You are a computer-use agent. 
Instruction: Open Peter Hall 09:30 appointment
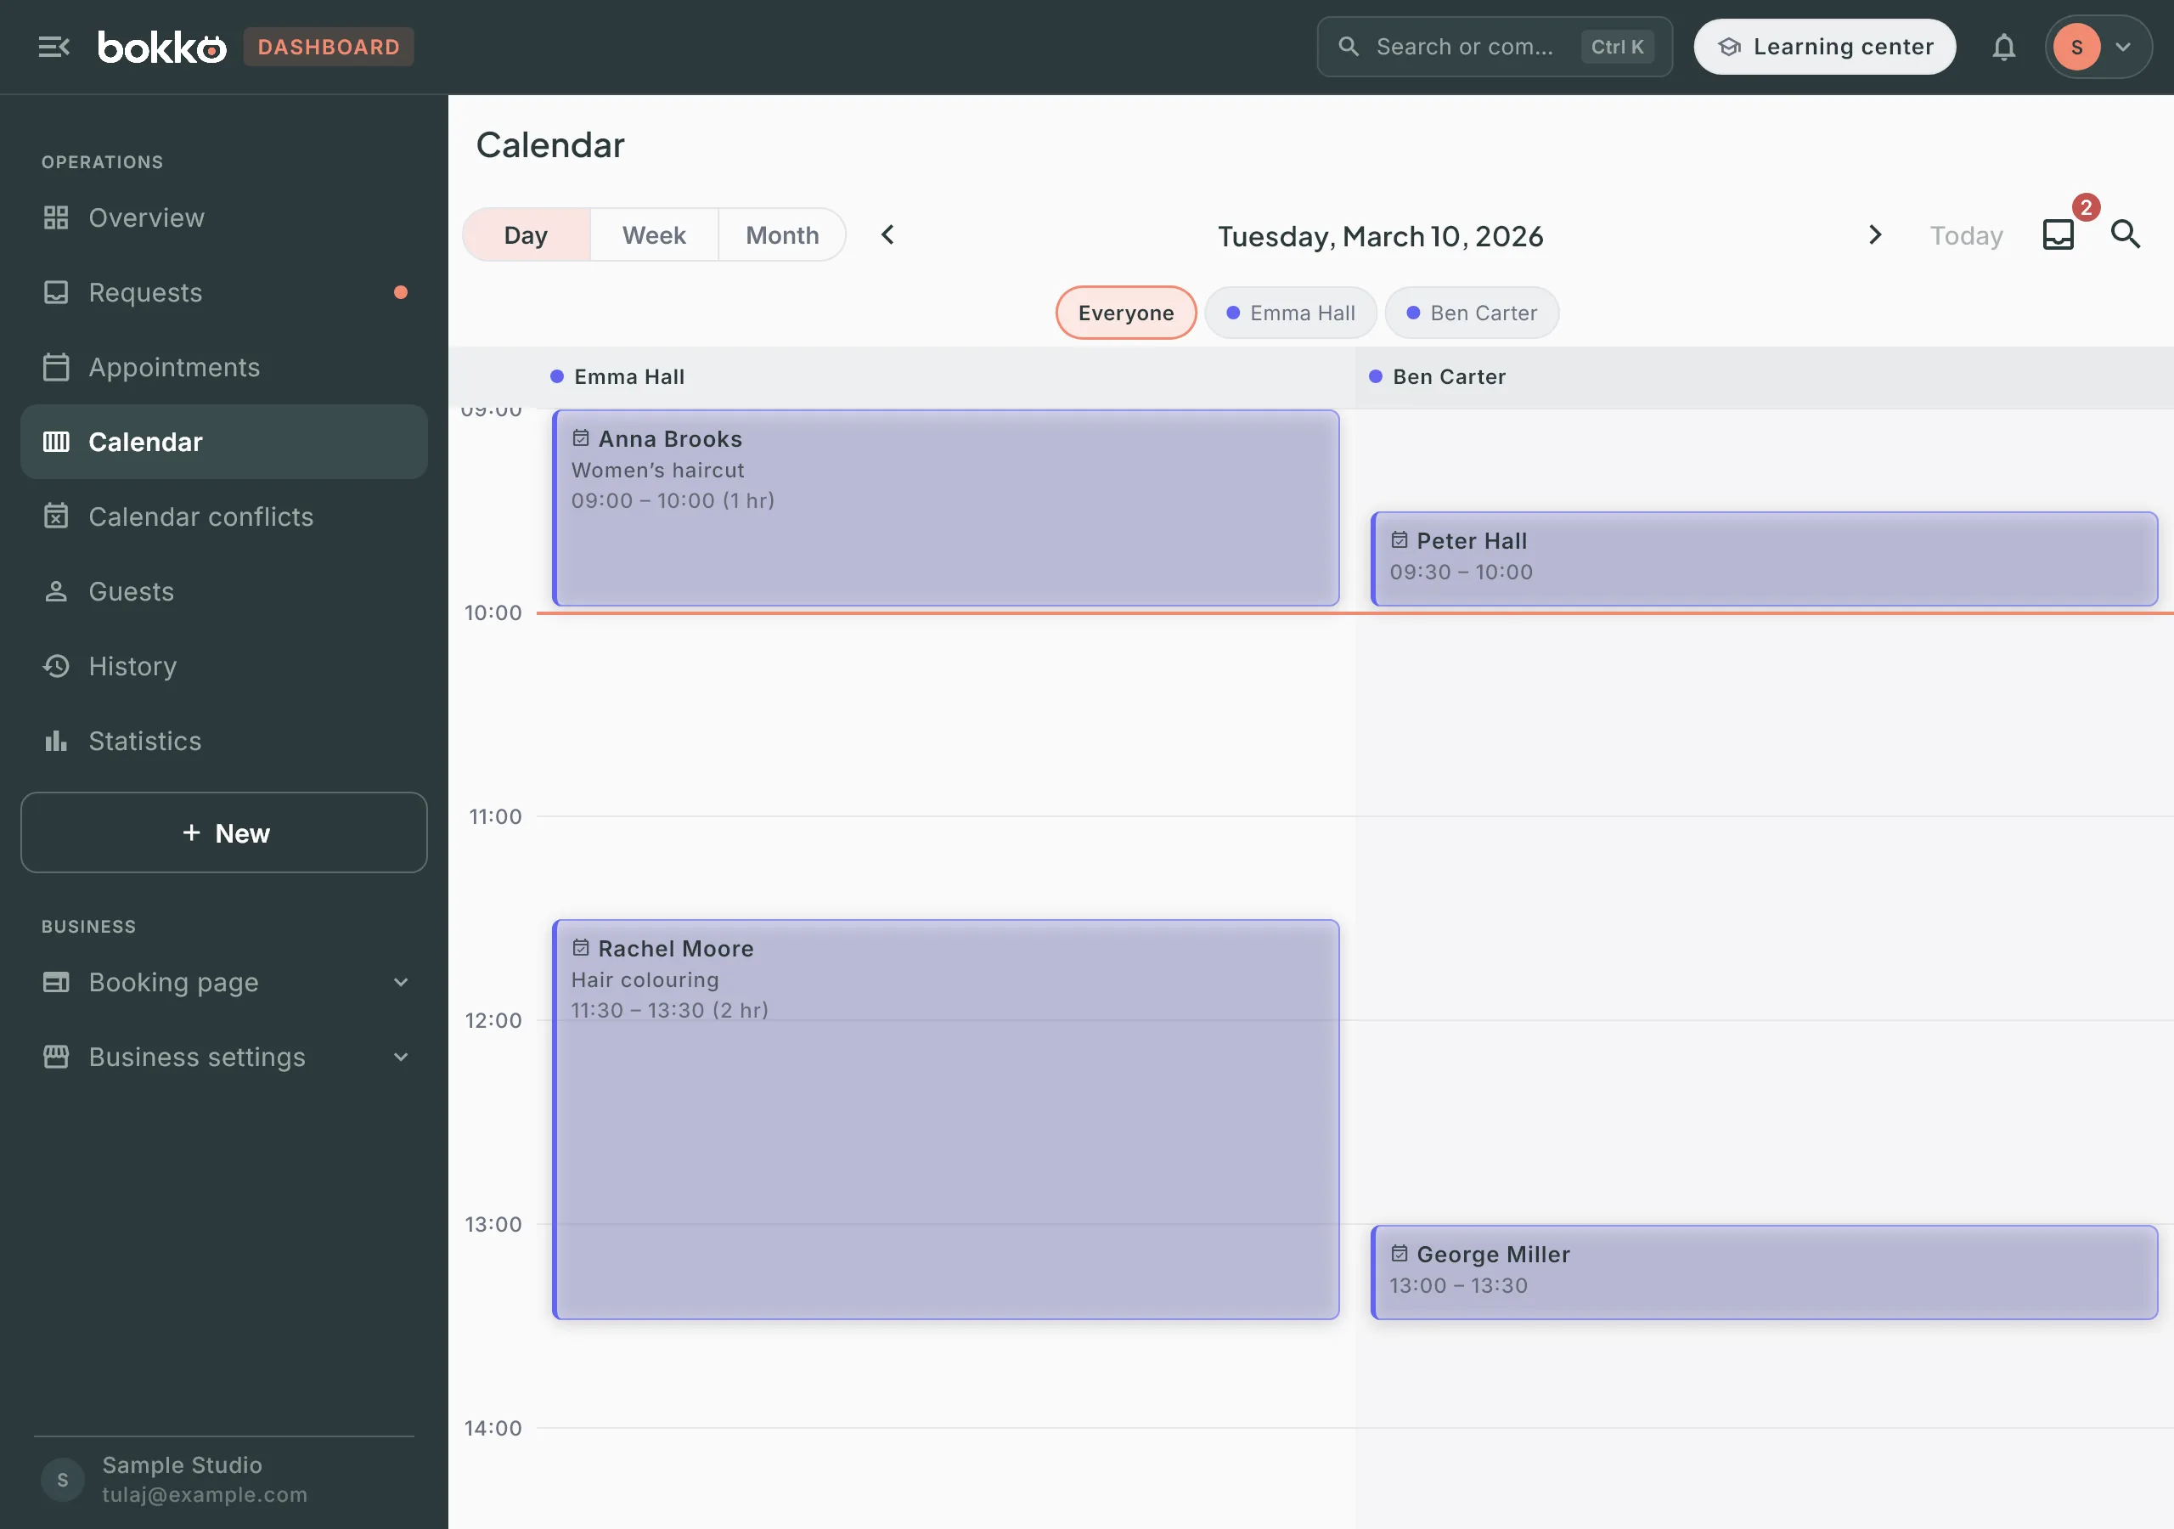[x=1764, y=559]
